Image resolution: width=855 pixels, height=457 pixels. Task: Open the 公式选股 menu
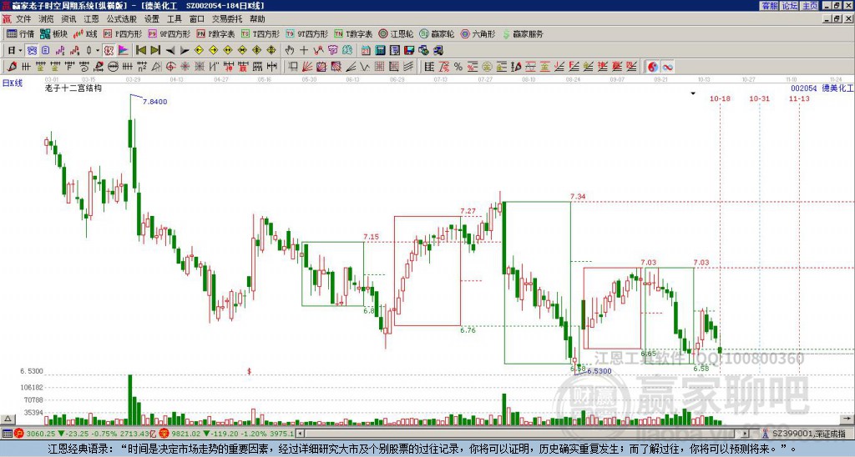[121, 19]
